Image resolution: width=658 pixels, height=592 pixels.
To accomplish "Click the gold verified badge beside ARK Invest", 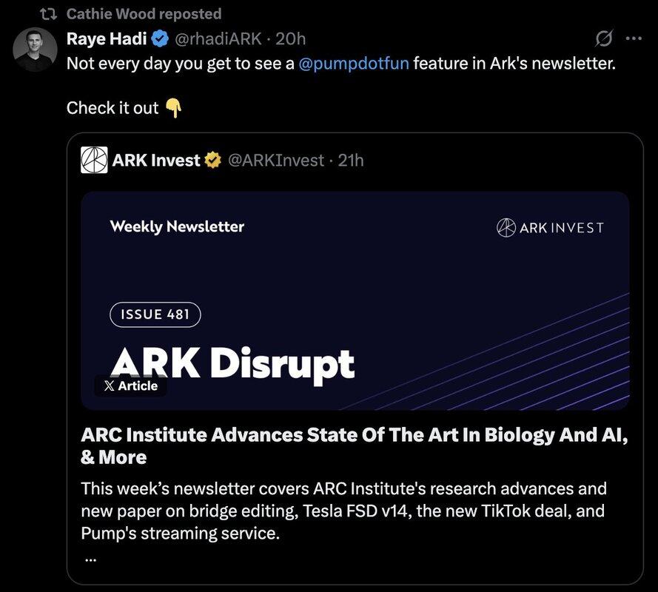I will [212, 160].
